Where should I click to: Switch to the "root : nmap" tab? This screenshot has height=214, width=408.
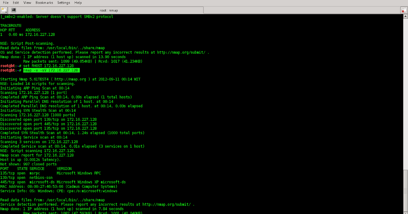click(109, 10)
